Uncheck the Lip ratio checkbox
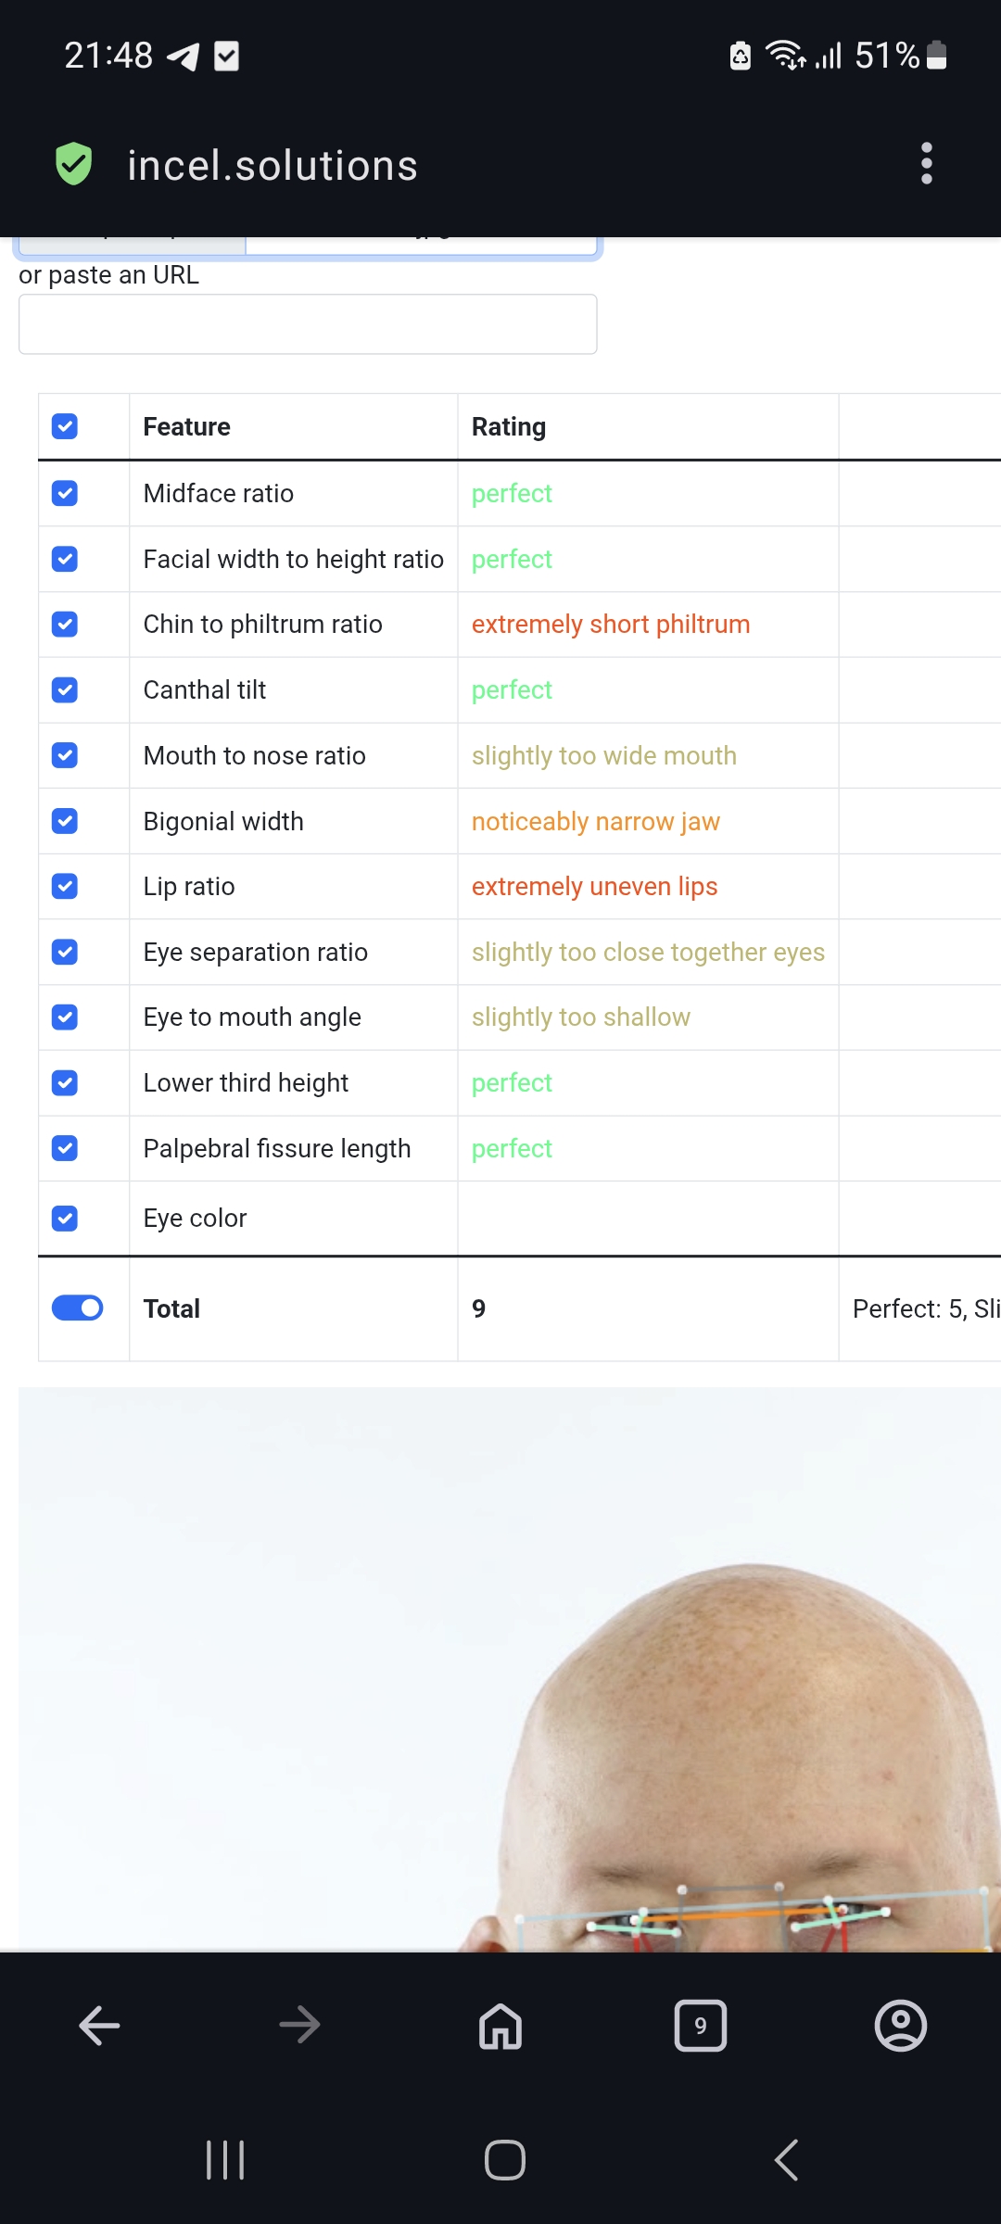Image resolution: width=1001 pixels, height=2224 pixels. 65,886
